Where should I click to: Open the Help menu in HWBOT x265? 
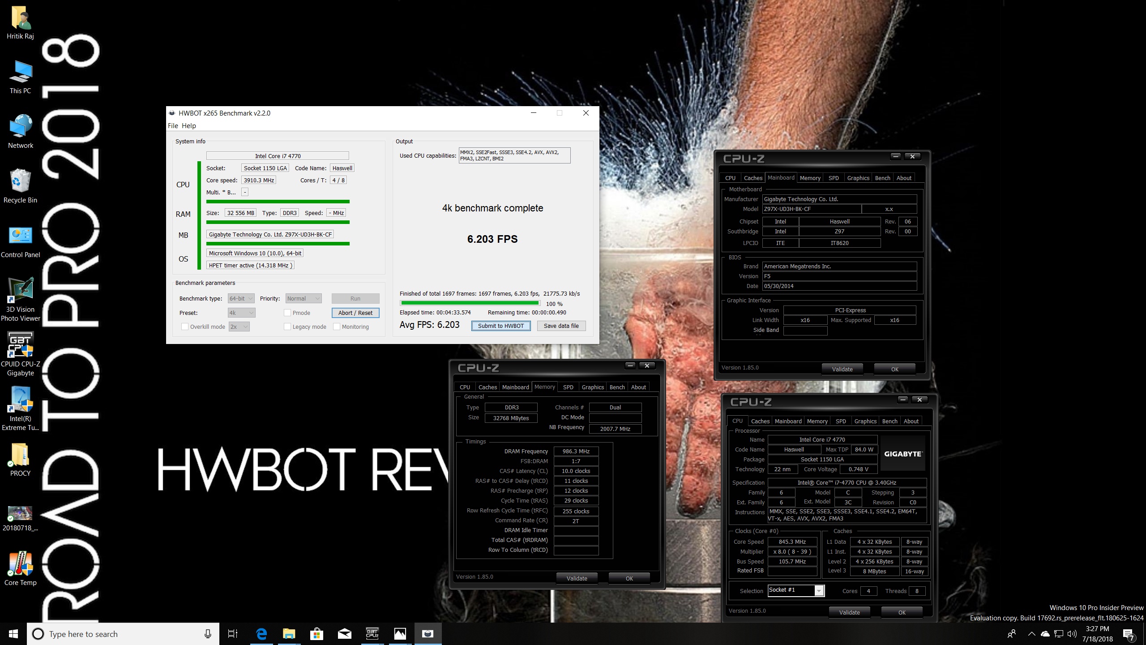click(x=189, y=125)
